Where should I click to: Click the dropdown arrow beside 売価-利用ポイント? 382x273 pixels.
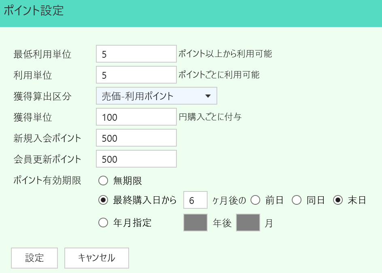click(208, 96)
